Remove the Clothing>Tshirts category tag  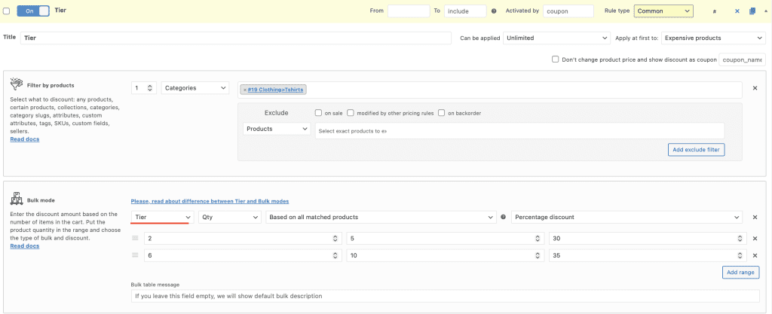[x=245, y=90]
